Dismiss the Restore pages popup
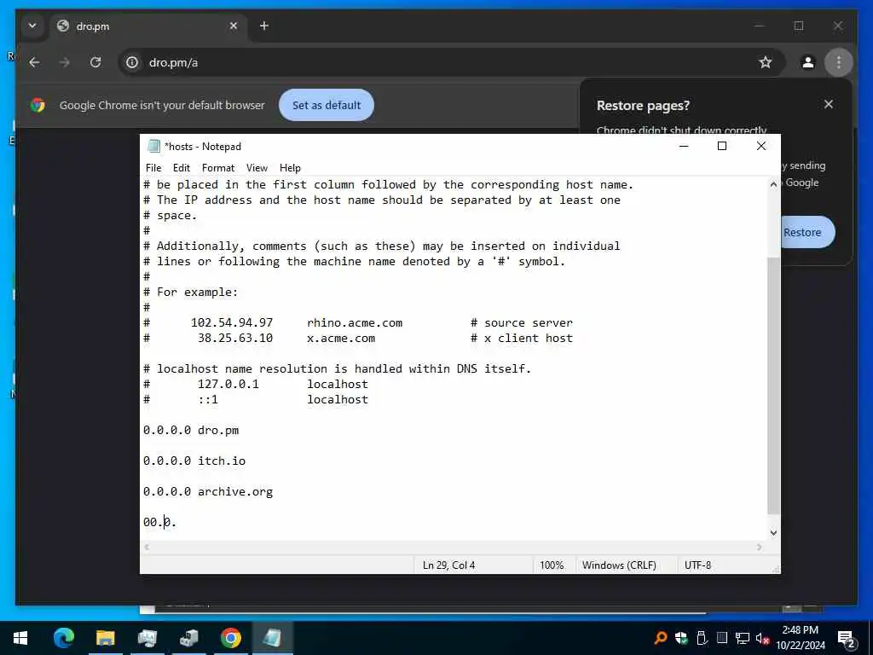This screenshot has width=873, height=655. point(829,104)
